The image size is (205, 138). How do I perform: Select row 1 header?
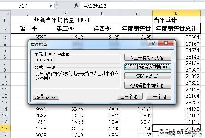(x=5, y=20)
